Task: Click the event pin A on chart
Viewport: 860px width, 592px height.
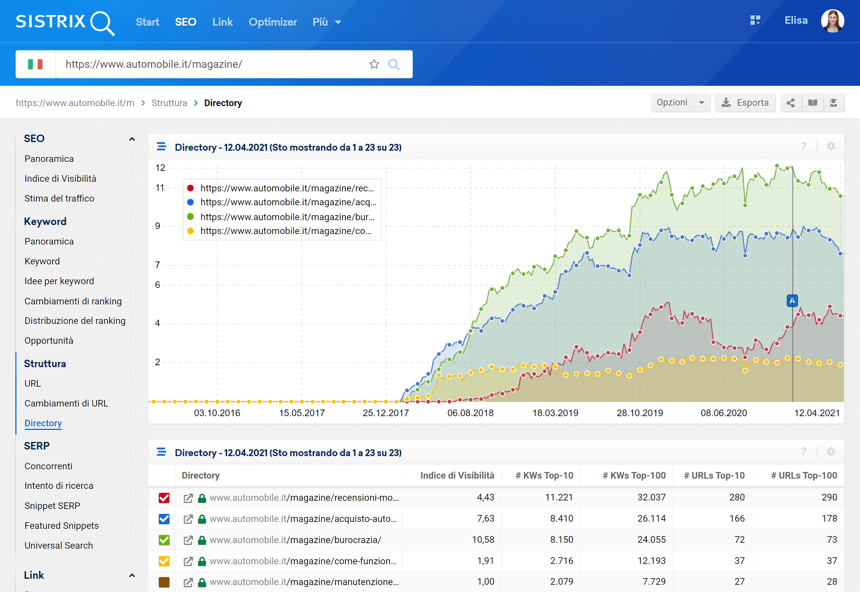Action: (792, 300)
